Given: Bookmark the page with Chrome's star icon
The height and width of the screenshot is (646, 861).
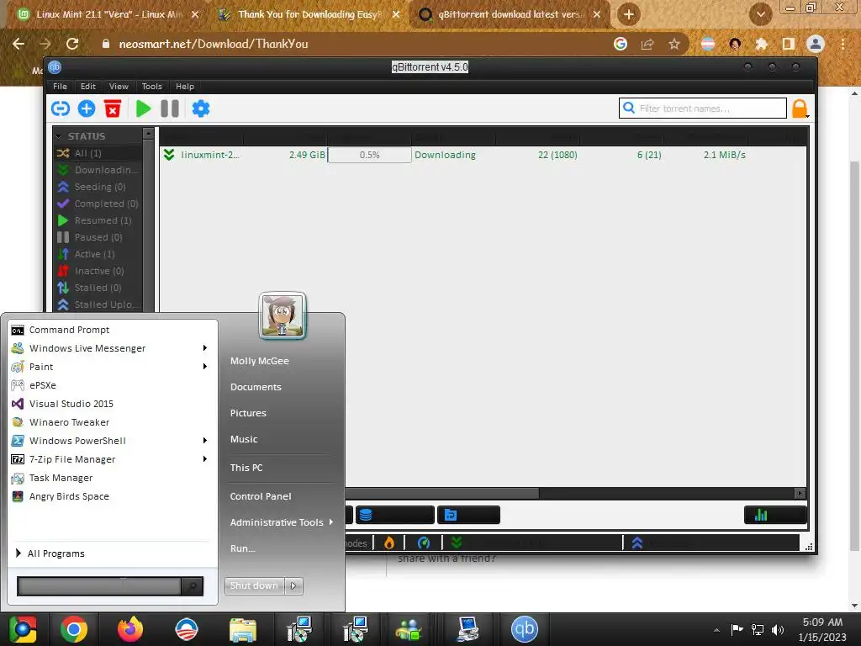Looking at the screenshot, I should 674,44.
